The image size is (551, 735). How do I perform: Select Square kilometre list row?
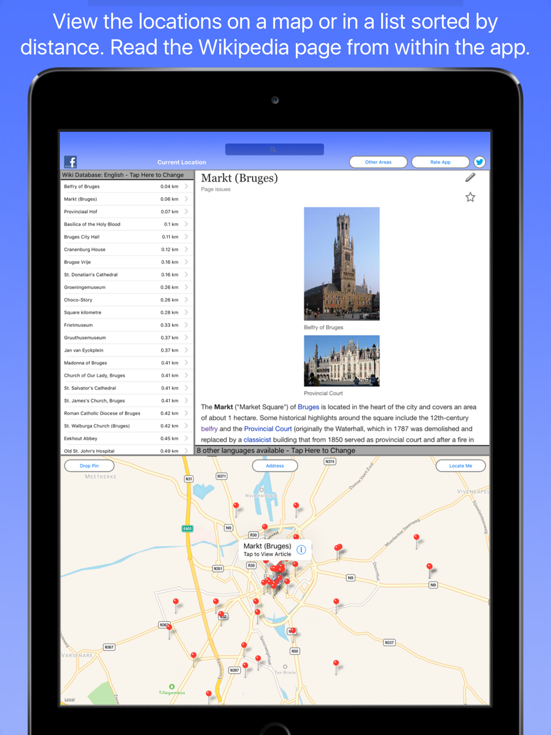coord(127,312)
